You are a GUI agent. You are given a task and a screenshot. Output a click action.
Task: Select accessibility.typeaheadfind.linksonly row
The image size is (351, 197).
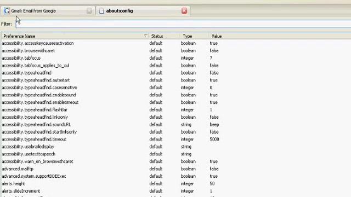tap(176, 117)
